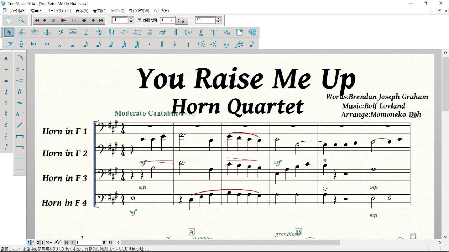Viewport: 449px width, 252px height.
Task: Choose the Simple Entry eighth-note tool
Action: tap(86, 33)
